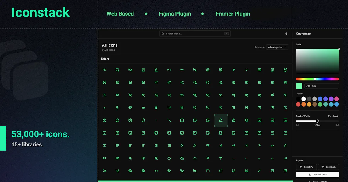Select the app window rectangle icon
Image resolution: width=348 pixels, height=182 pixels.
pyautogui.click(x=208, y=171)
